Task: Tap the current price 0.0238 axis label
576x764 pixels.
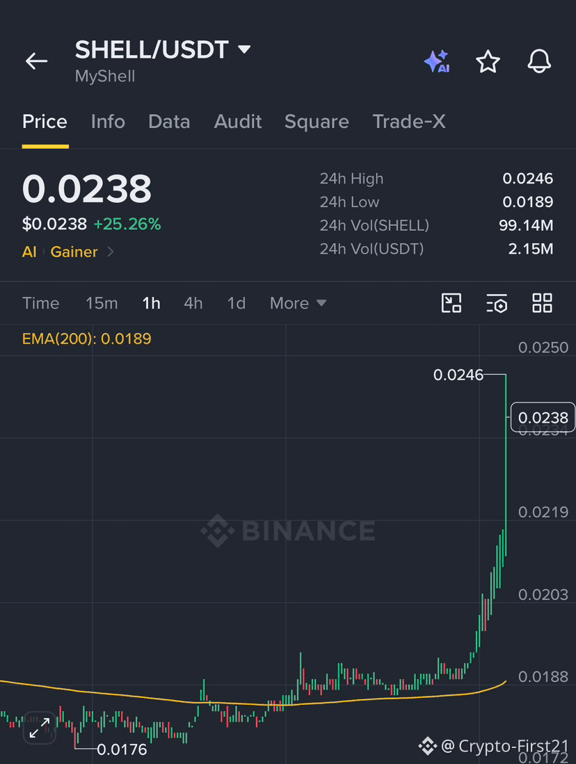Action: [543, 418]
